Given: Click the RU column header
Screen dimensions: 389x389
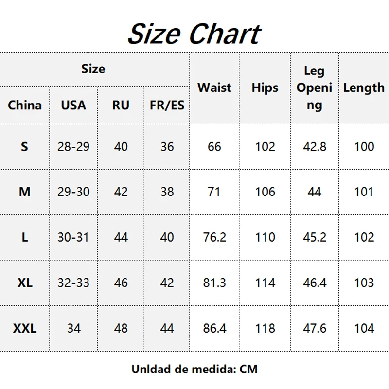Looking at the screenshot, I should pos(121,105).
